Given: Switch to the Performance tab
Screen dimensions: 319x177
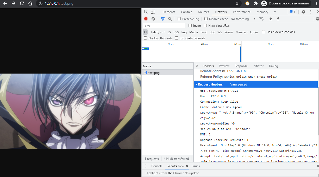Looking at the screenshot, I should click(x=242, y=12).
